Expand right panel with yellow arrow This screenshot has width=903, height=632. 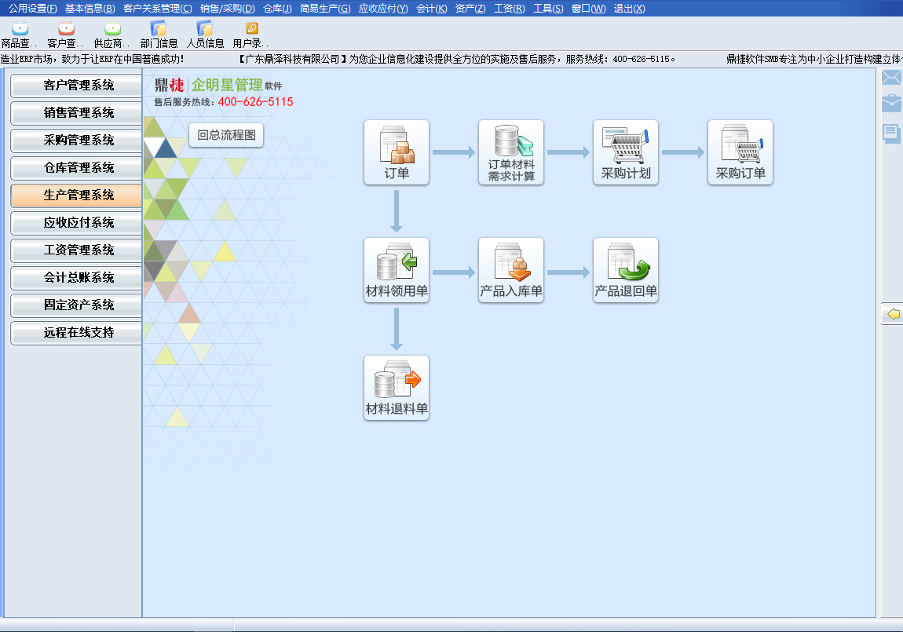(x=893, y=315)
